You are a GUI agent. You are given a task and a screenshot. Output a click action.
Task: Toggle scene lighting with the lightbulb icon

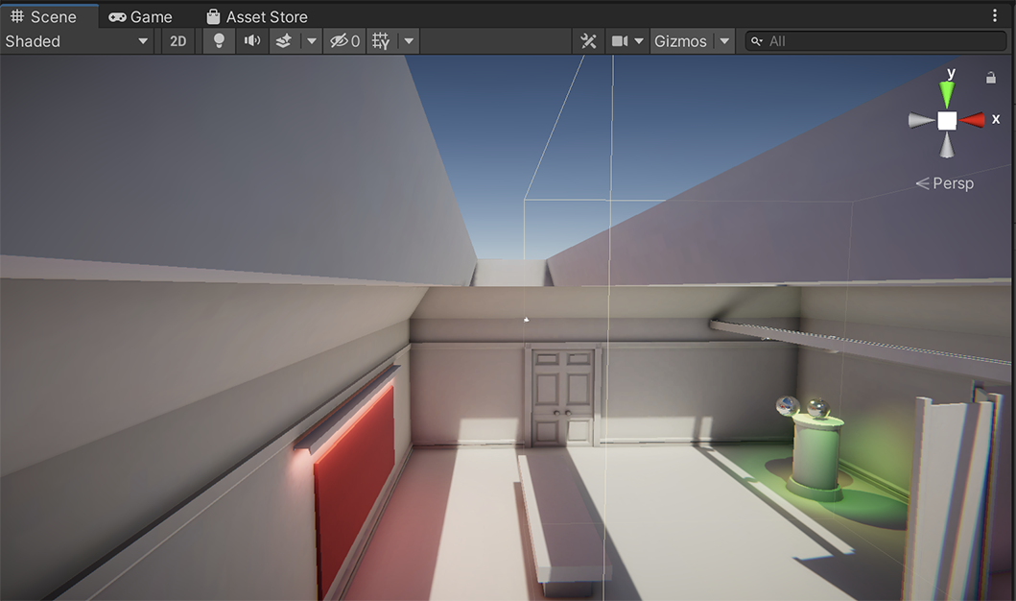tap(219, 41)
